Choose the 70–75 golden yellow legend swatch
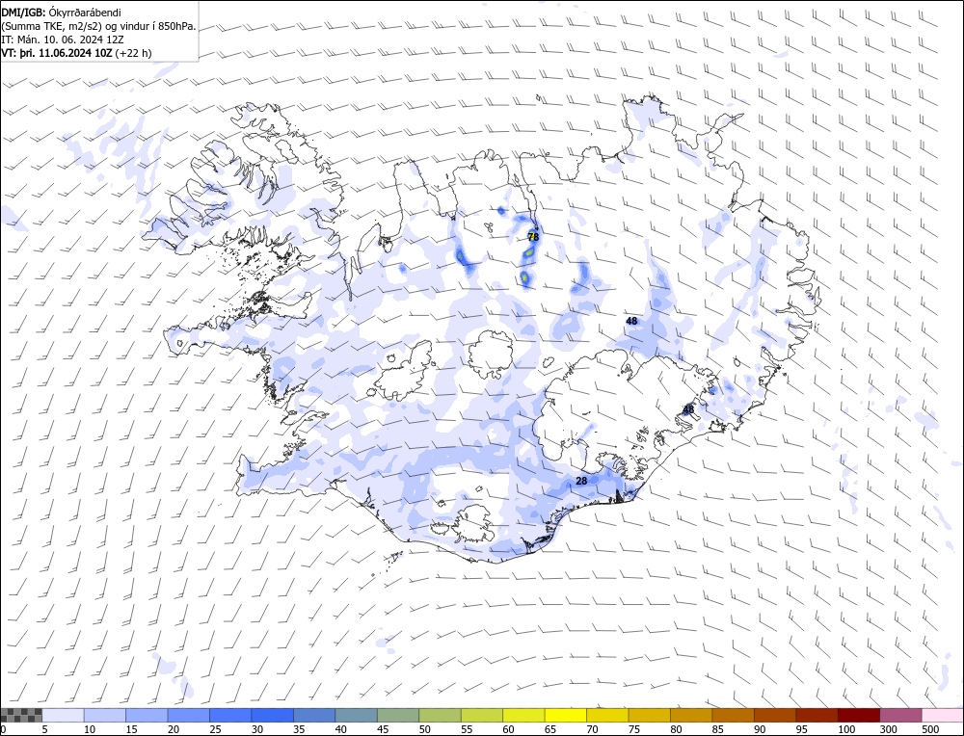The image size is (964, 736). click(606, 715)
